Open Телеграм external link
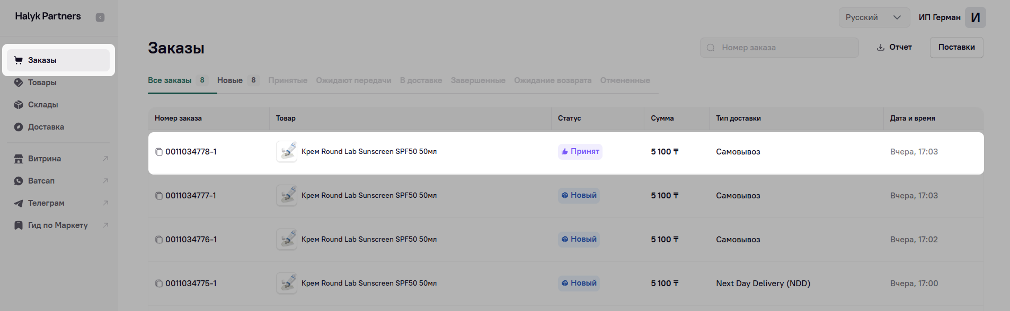This screenshot has width=1010, height=311. [x=46, y=203]
